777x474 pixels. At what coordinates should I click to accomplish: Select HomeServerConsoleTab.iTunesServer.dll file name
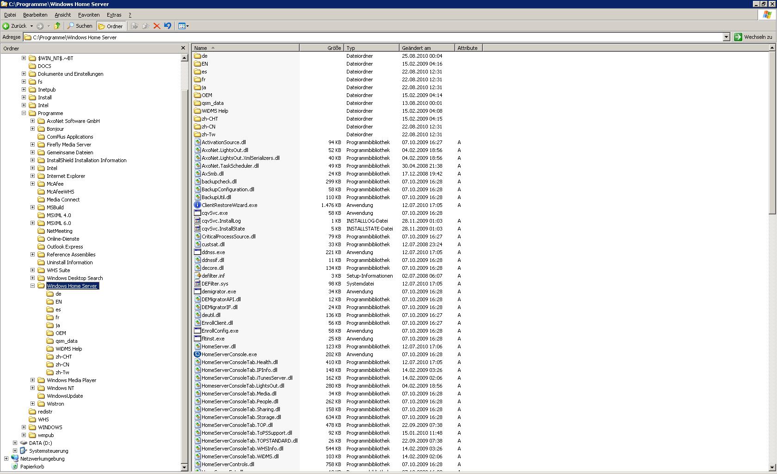point(247,378)
